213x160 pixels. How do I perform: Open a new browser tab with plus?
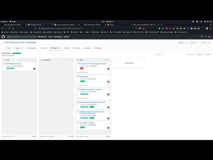162,25
